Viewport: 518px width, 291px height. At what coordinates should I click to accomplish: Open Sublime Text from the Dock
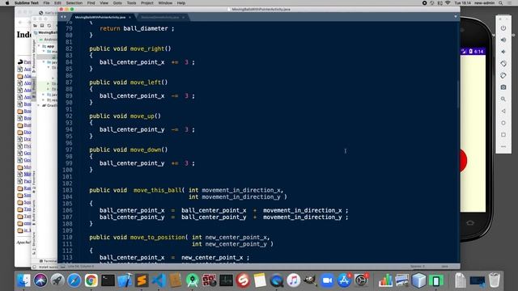[x=142, y=280]
